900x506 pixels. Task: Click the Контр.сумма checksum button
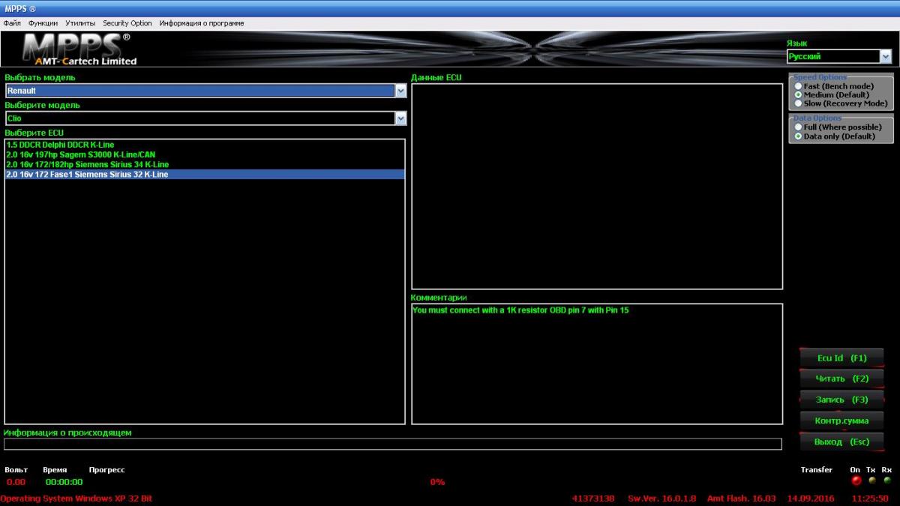pos(841,421)
